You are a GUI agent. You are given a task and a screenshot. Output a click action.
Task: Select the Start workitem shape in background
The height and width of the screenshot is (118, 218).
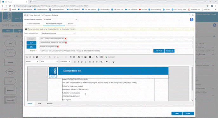coord(10,43)
